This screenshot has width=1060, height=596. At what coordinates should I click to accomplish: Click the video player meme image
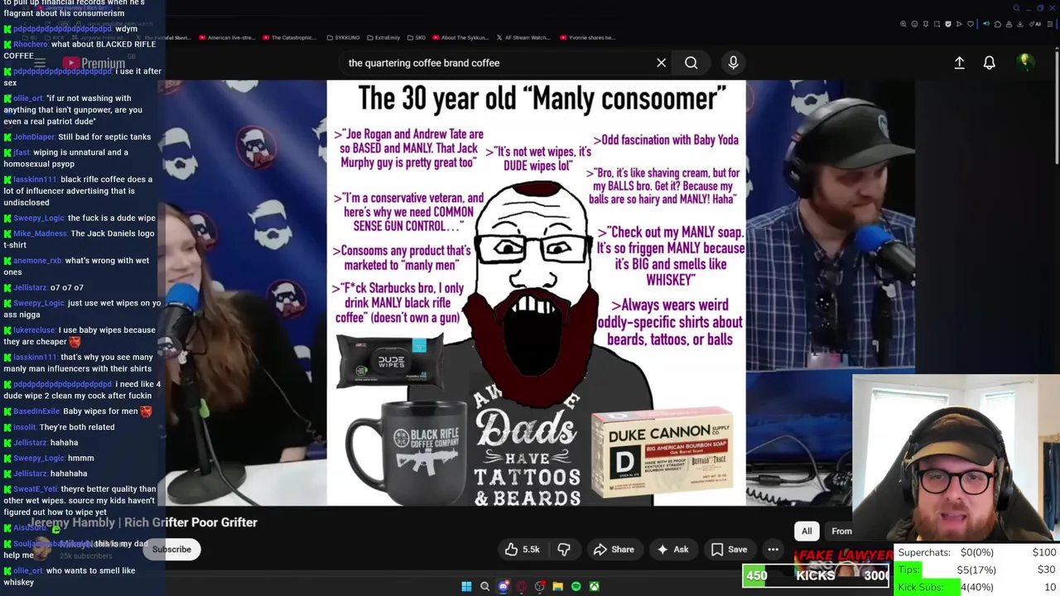536,292
